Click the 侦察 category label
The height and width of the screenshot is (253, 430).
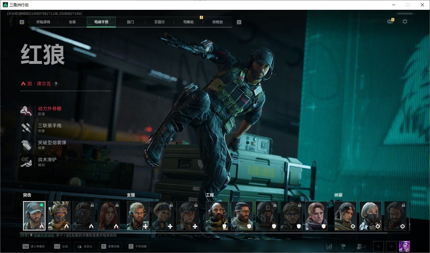tap(338, 195)
